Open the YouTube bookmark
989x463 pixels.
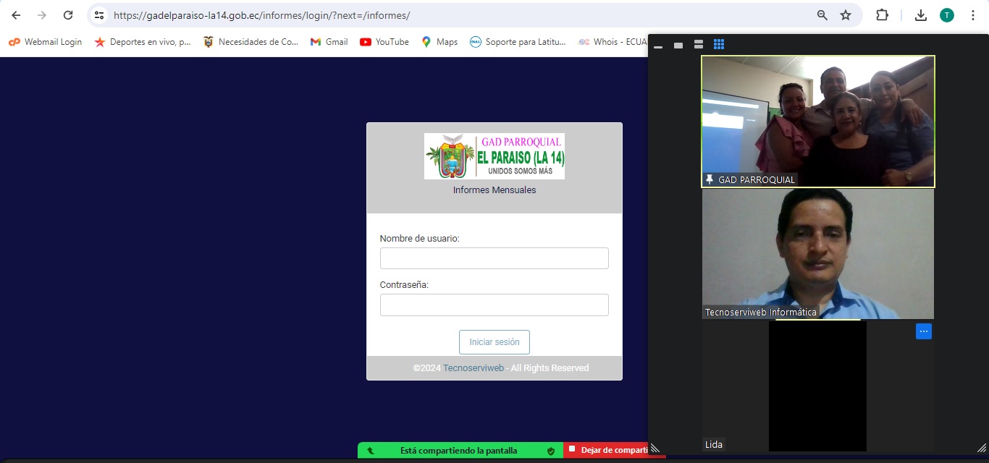click(384, 42)
